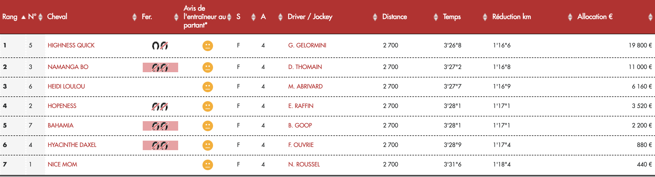
Task: Sort by Driver / Jockey header
Action: 310,17
